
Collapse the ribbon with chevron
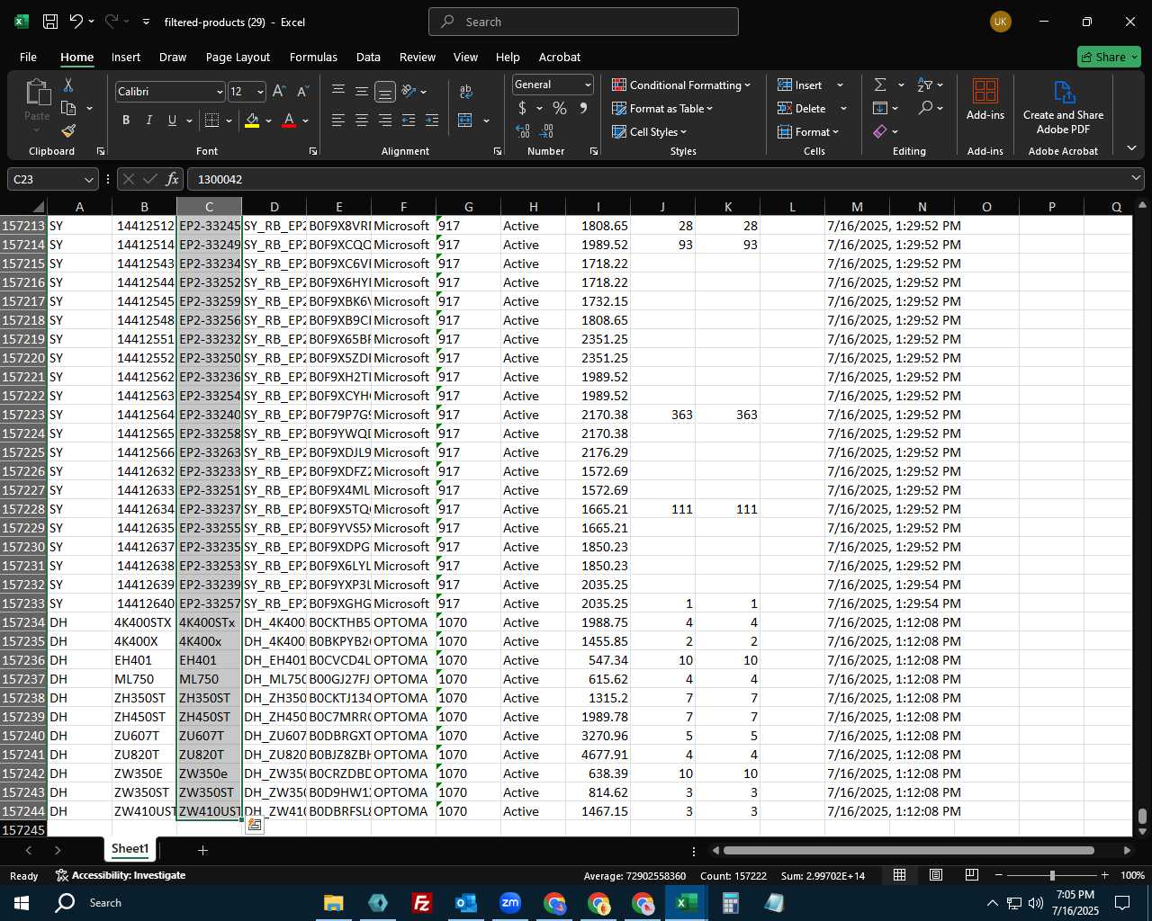tap(1131, 148)
